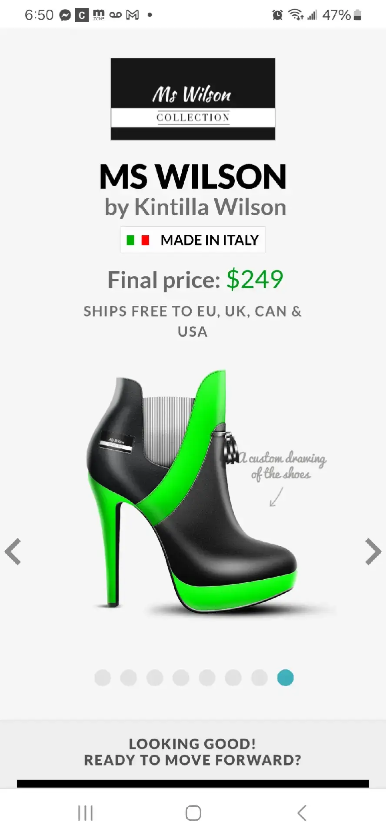
Task: Select the second carousel dot
Action: [129, 678]
